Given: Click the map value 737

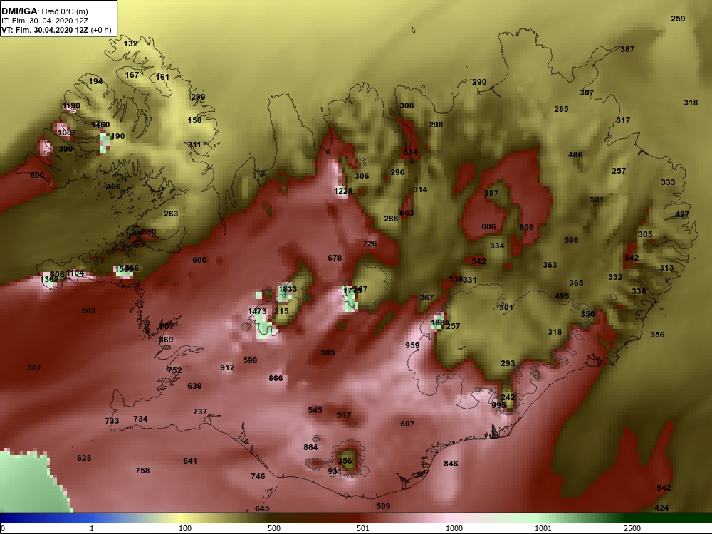Looking at the screenshot, I should pyautogui.click(x=200, y=412).
